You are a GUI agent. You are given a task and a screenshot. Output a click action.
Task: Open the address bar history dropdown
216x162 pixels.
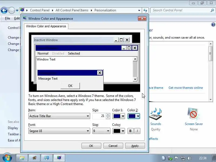pyautogui.click(x=139, y=10)
